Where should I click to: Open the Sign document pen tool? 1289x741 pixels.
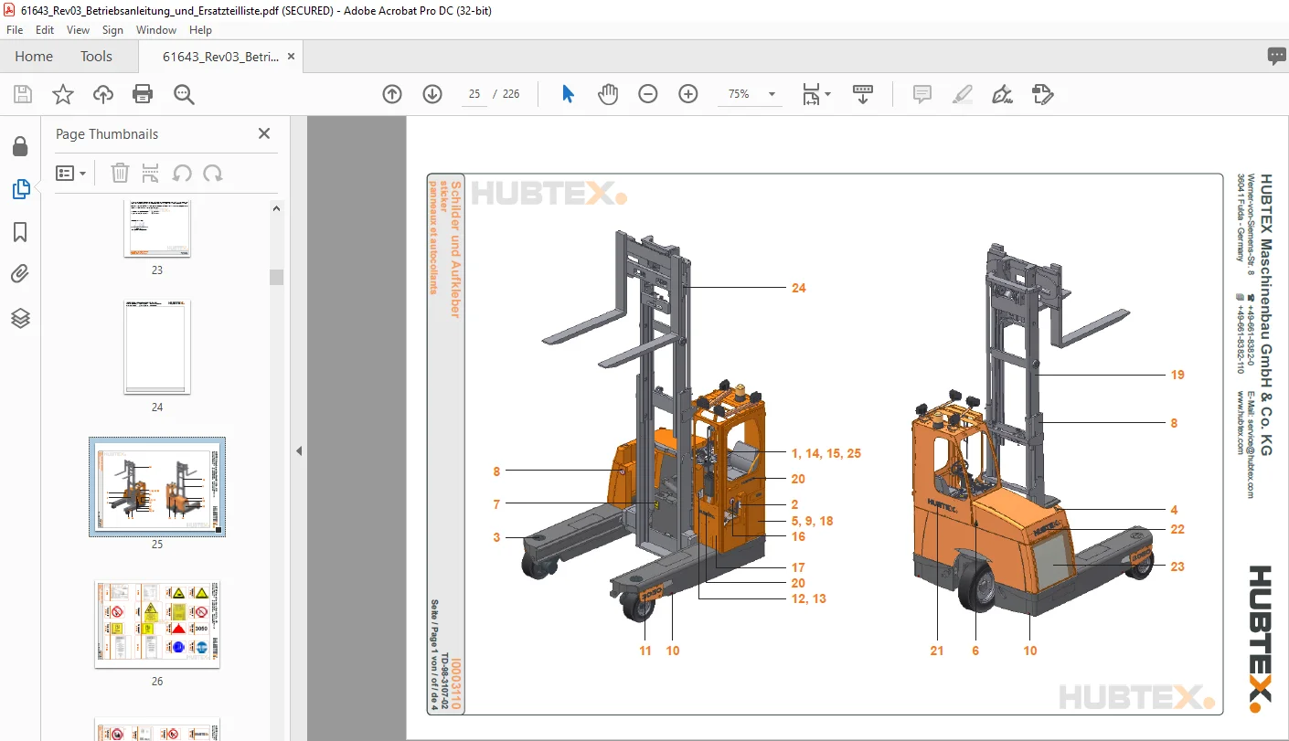[1002, 94]
